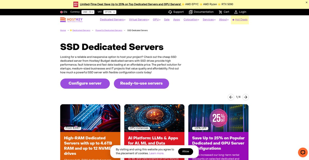This screenshot has width=309, height=160.
Task: Click the Login user icon
Action: (x=236, y=12)
